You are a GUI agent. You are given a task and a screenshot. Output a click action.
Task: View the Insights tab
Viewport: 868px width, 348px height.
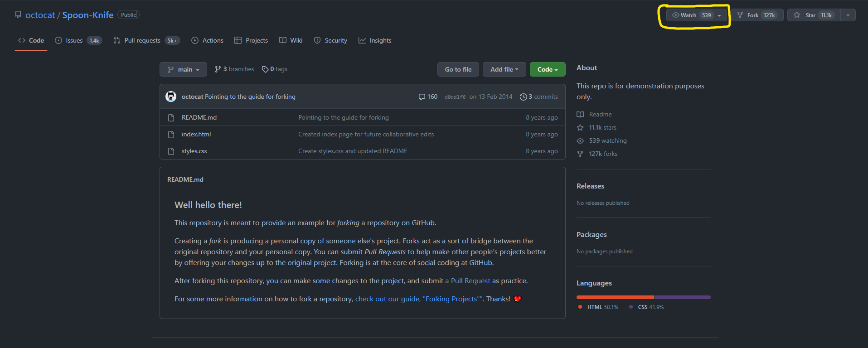(x=375, y=40)
